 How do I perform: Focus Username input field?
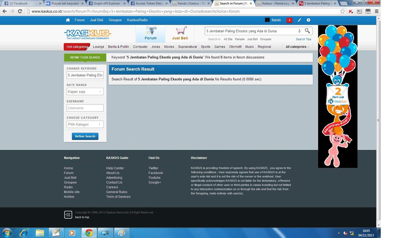[85, 108]
